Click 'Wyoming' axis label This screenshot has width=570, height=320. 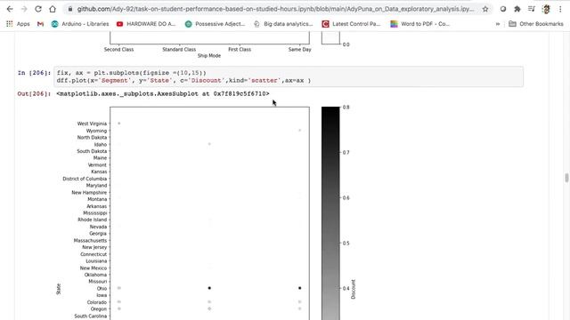[x=96, y=131]
